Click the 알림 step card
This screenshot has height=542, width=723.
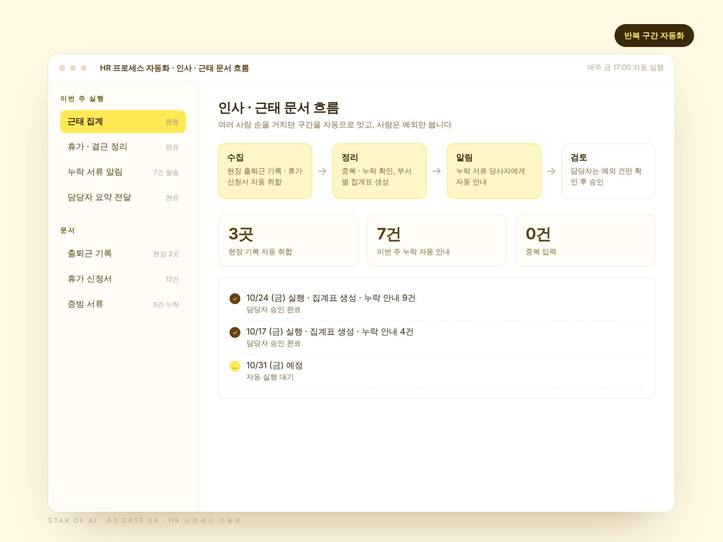[x=494, y=171]
